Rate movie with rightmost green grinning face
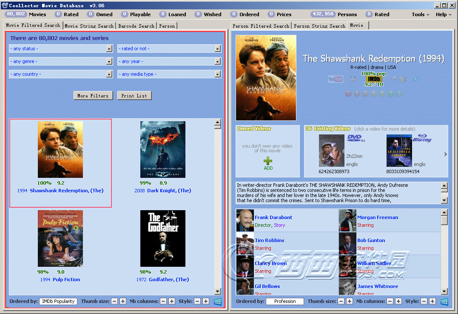This screenshot has width=458, height=314. coord(399,94)
